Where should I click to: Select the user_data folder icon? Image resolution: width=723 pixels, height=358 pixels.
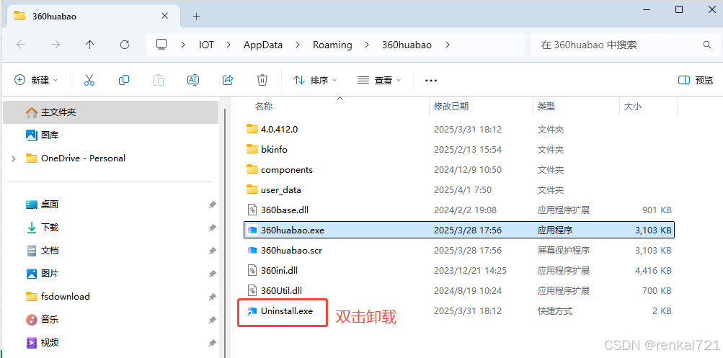tap(252, 190)
